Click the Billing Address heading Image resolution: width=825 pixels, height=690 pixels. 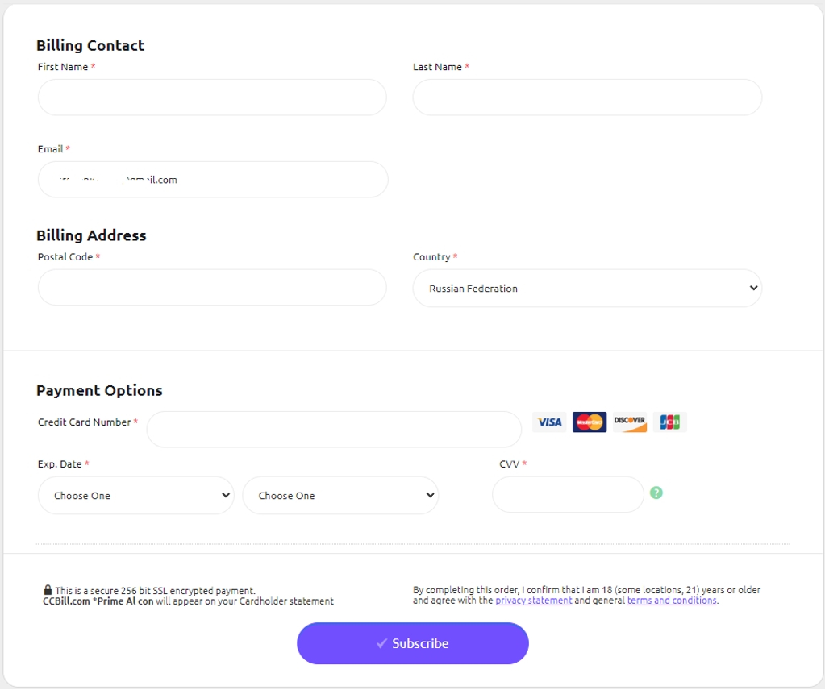[91, 235]
